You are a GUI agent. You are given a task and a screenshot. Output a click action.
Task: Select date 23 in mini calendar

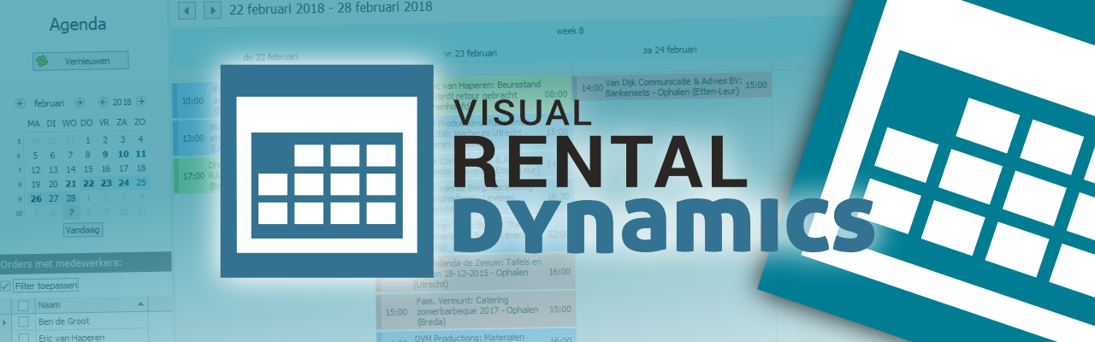click(105, 182)
